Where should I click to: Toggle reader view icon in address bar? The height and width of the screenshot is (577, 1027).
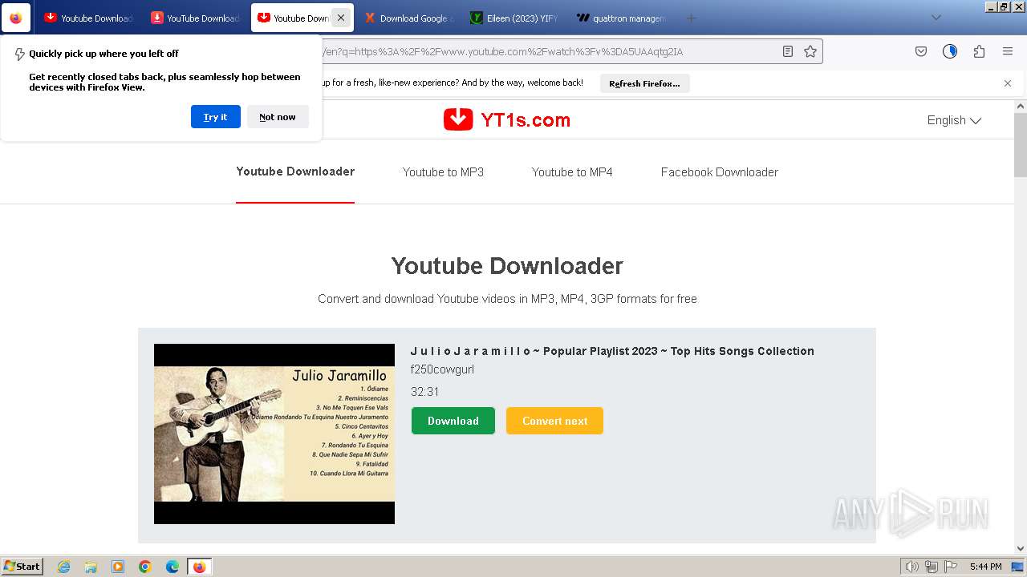click(788, 51)
